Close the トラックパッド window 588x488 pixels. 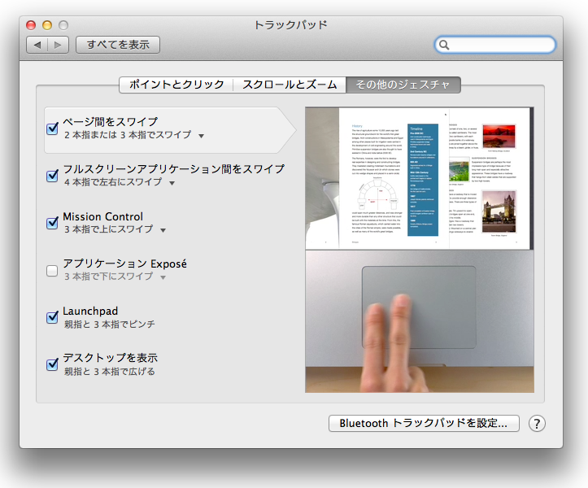coord(32,25)
